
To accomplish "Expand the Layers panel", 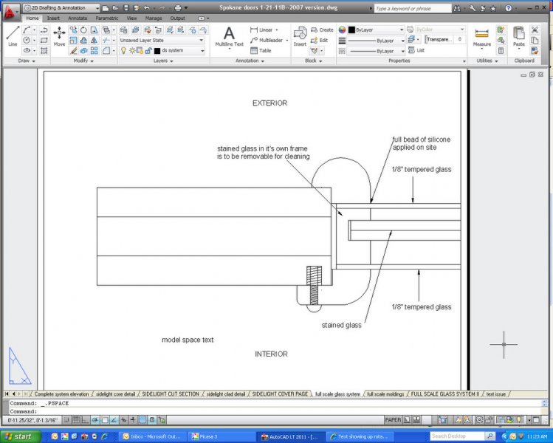I will click(163, 61).
